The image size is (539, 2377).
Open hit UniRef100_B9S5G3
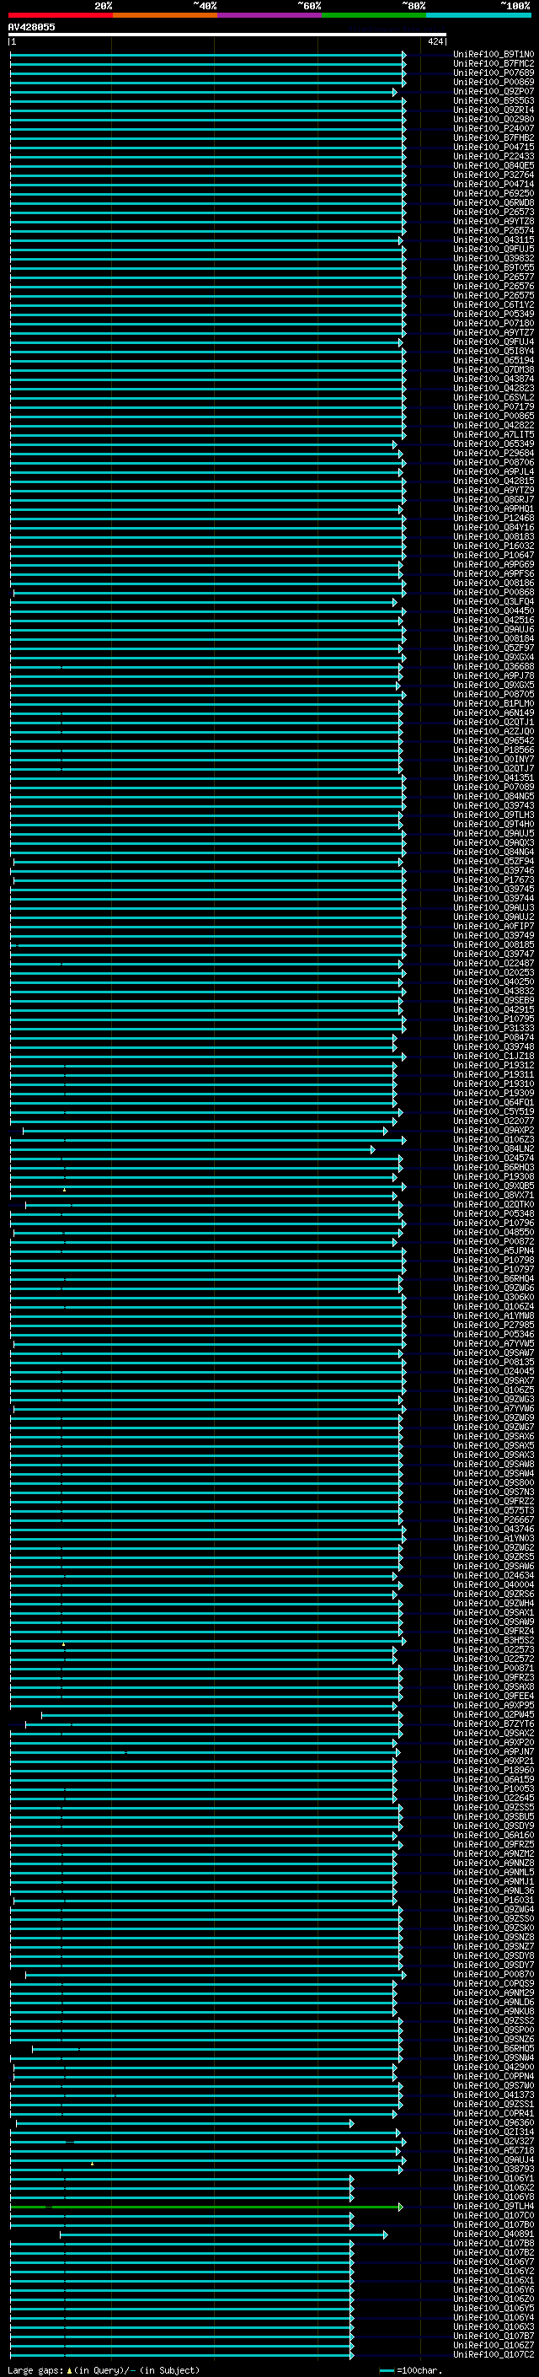[x=493, y=100]
